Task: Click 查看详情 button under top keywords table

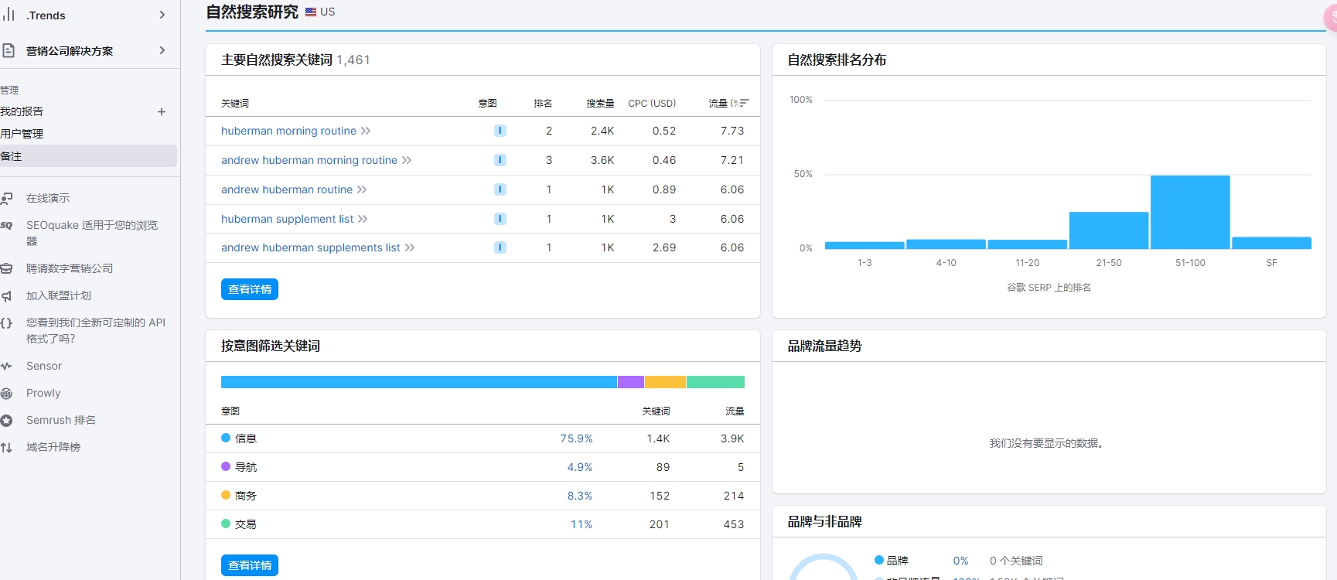Action: point(250,289)
